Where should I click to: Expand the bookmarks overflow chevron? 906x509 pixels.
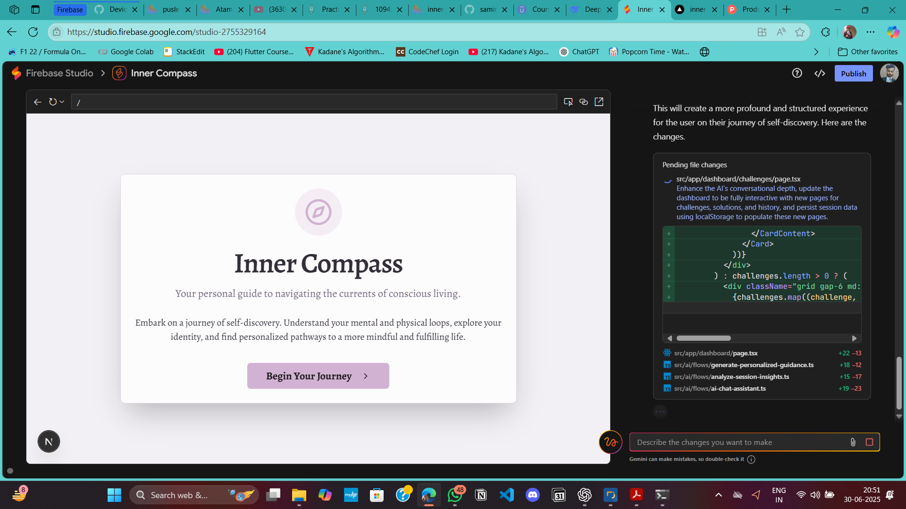pos(816,52)
